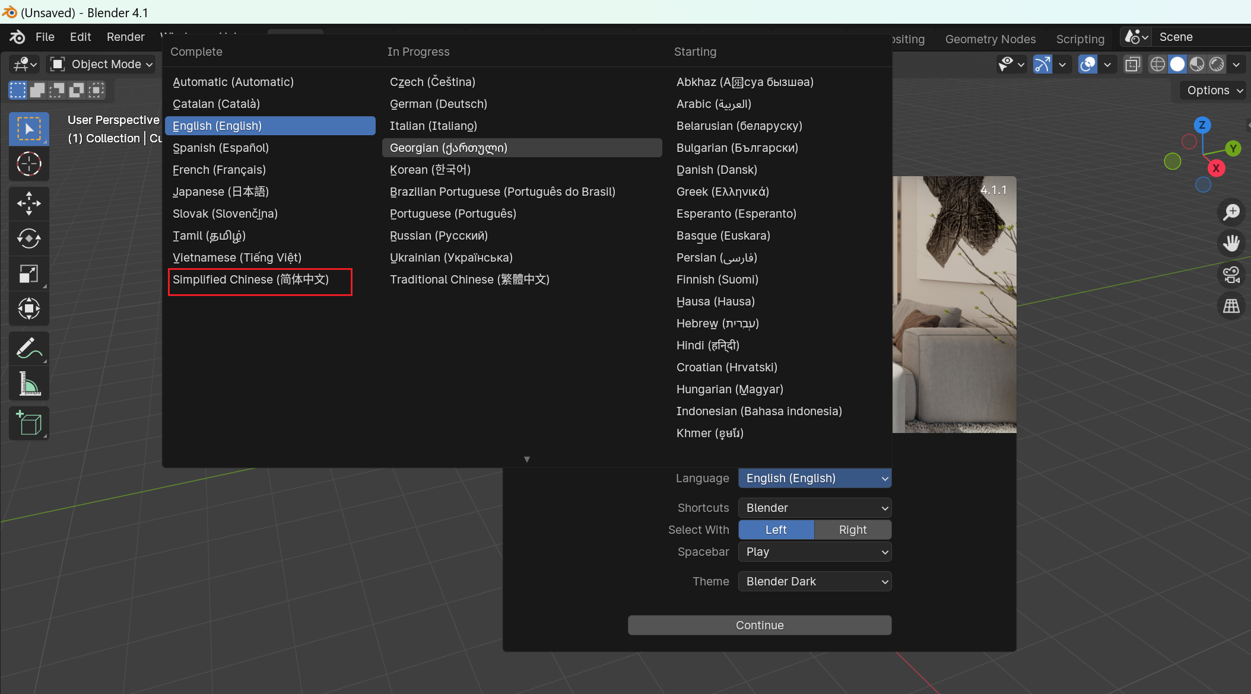Open the Spacebar Play dropdown
This screenshot has width=1251, height=694.
(x=814, y=552)
